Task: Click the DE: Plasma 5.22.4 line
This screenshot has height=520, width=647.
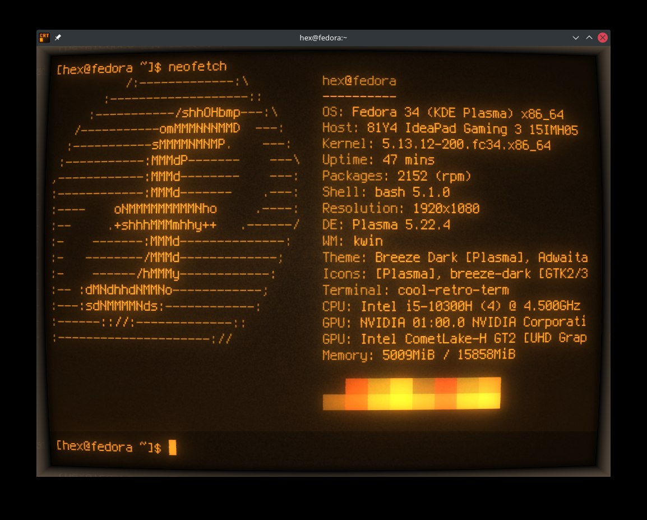Action: [x=386, y=225]
